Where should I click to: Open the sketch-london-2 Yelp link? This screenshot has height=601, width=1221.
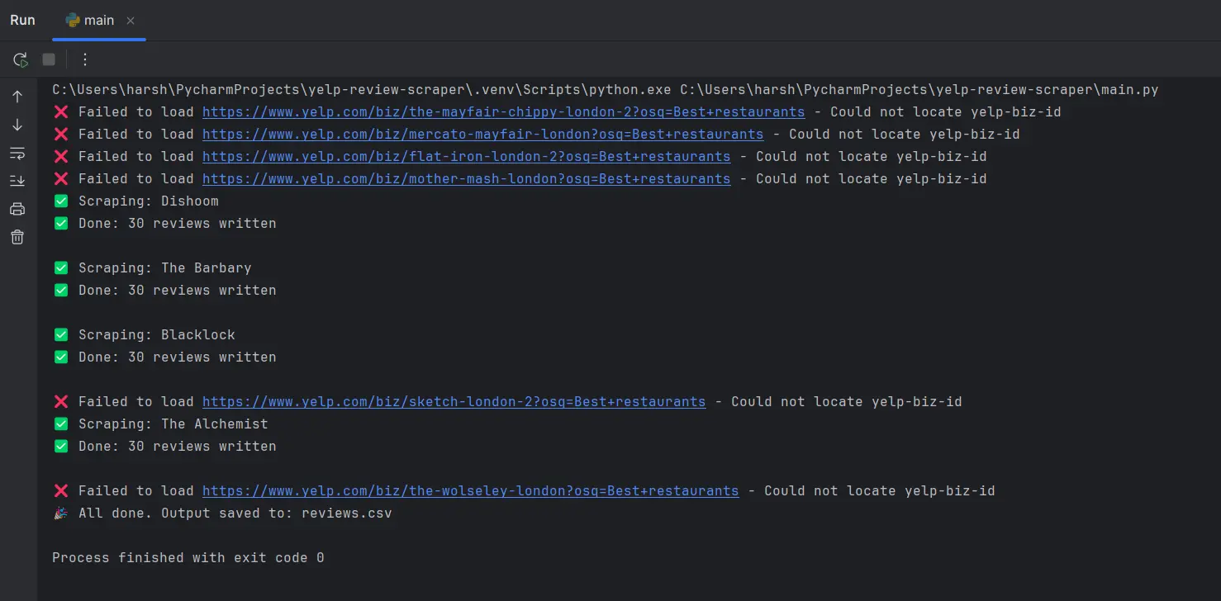[x=454, y=401]
